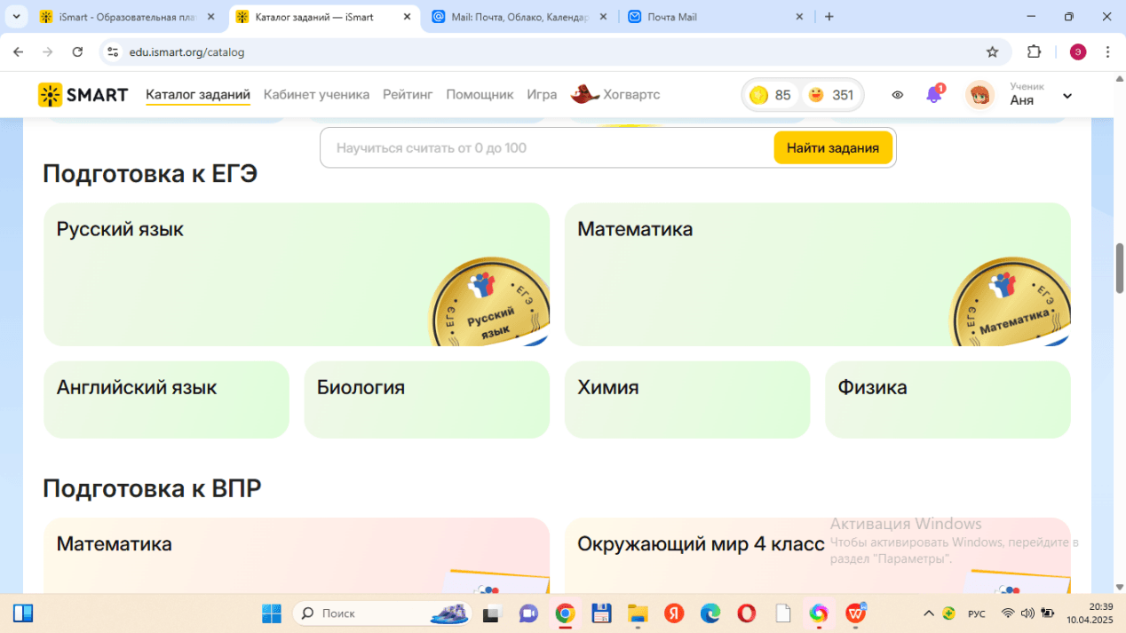Click the gold coin balance showing 85

click(x=771, y=95)
